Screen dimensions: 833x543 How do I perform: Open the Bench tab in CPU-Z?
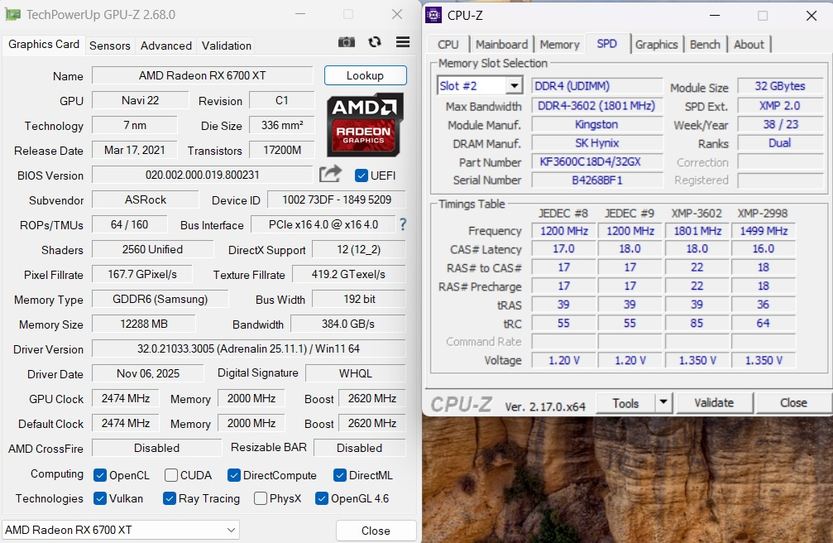click(705, 44)
